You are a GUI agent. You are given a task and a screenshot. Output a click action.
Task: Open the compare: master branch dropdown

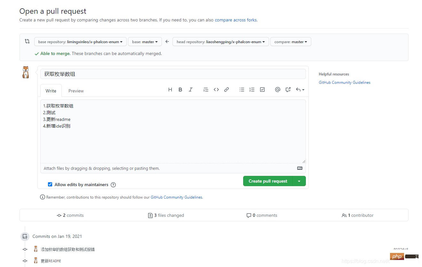[x=291, y=42]
